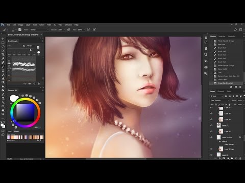Open the brush preset picker arrow
Image resolution: width=245 pixels, height=183 pixels.
tap(16, 29)
